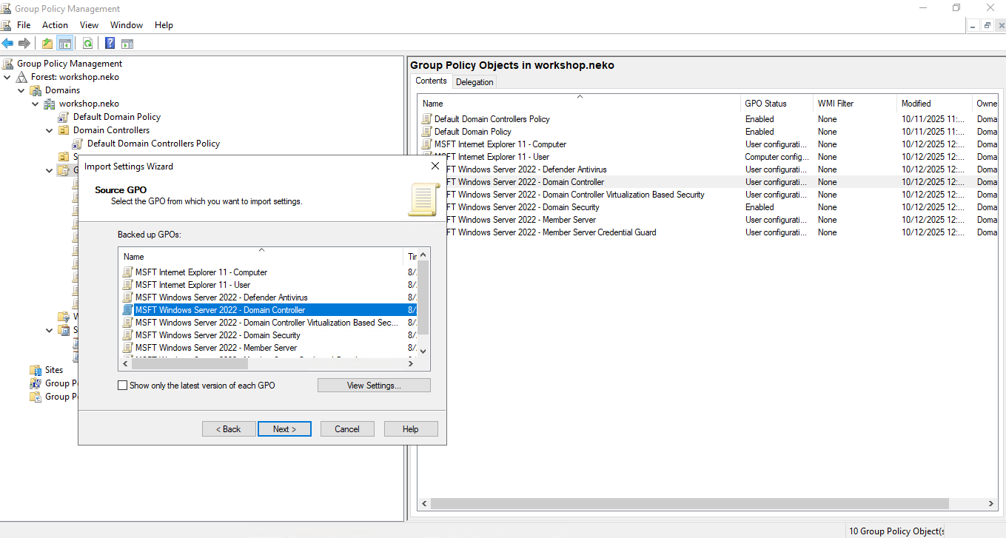Click the Group Policy Management title bar icon
Viewport: 1006px width, 538px height.
click(7, 8)
